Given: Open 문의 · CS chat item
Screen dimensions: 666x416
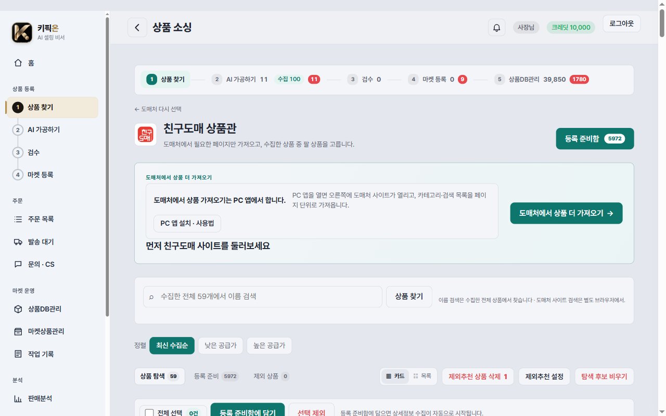Looking at the screenshot, I should click(52, 264).
